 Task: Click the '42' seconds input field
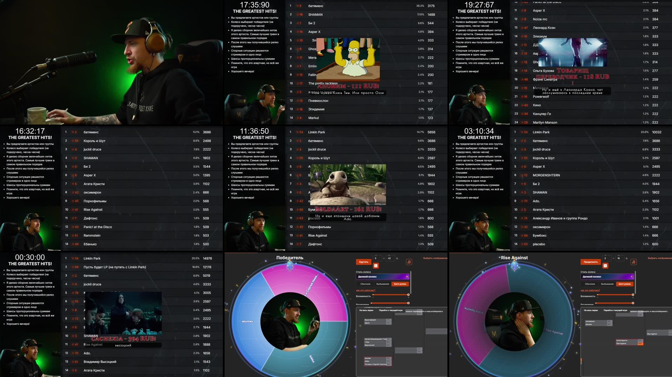pyautogui.click(x=390, y=258)
